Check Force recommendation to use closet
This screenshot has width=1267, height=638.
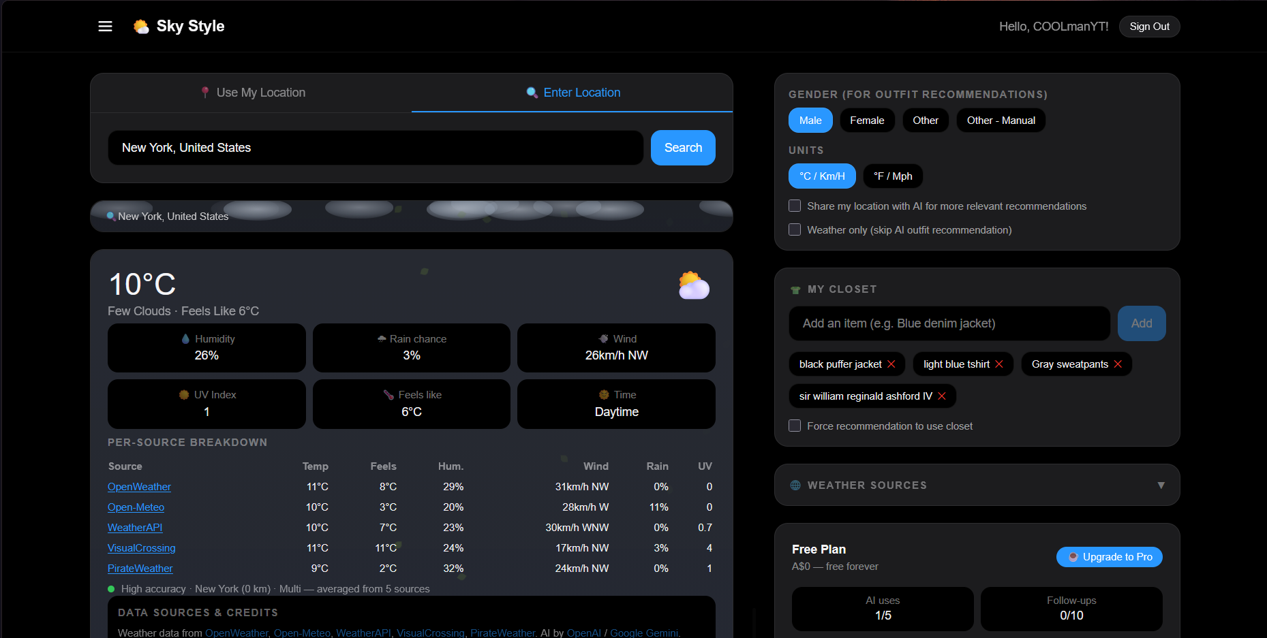coord(795,426)
